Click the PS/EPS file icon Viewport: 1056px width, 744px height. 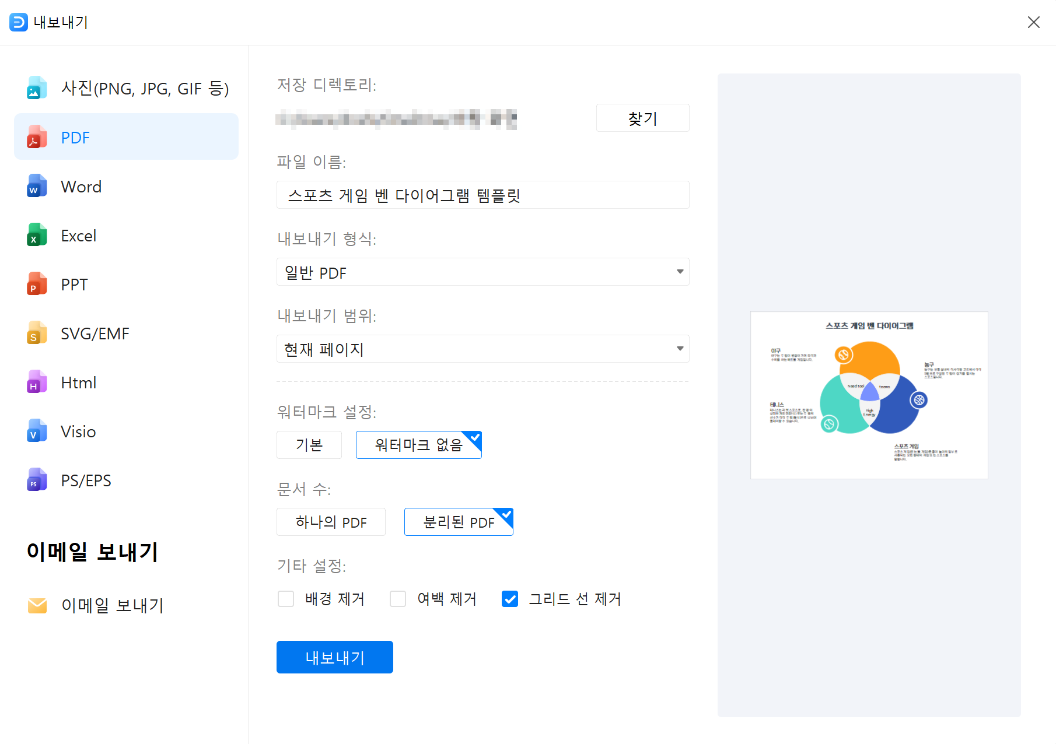pyautogui.click(x=37, y=480)
